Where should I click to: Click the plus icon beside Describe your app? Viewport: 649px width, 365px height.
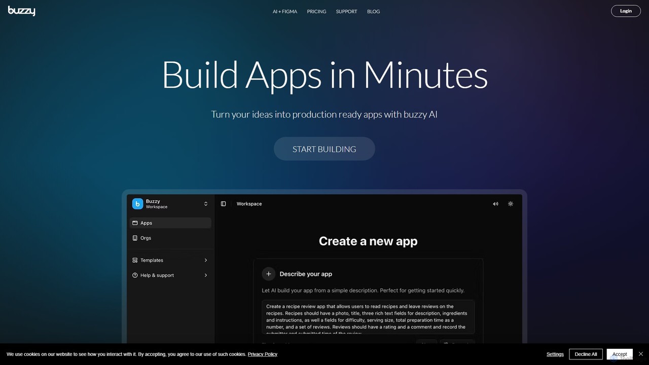coord(269,274)
